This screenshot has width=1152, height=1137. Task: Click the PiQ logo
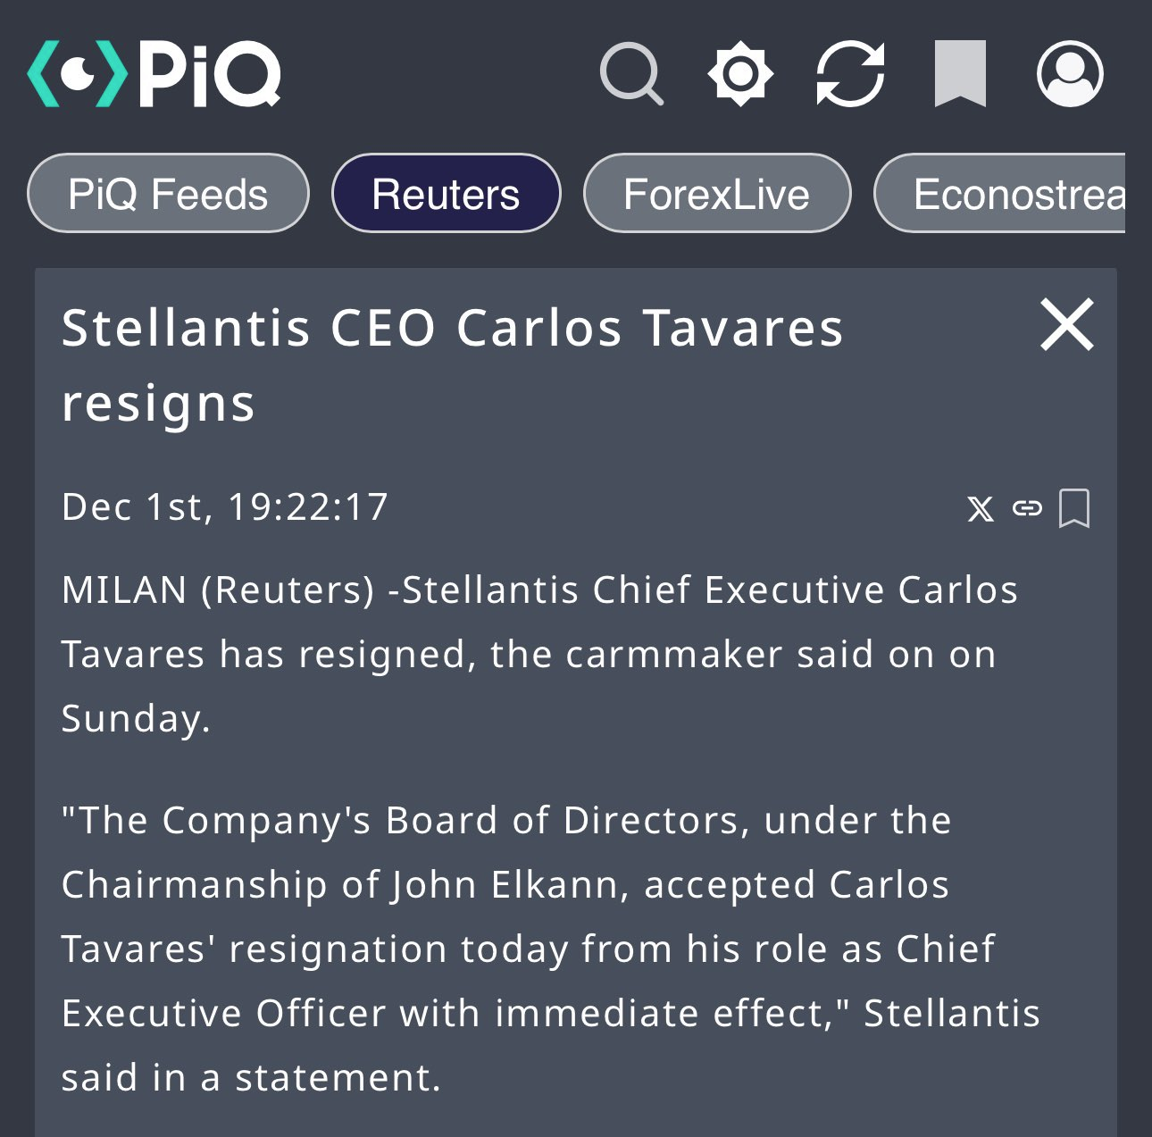coord(154,73)
